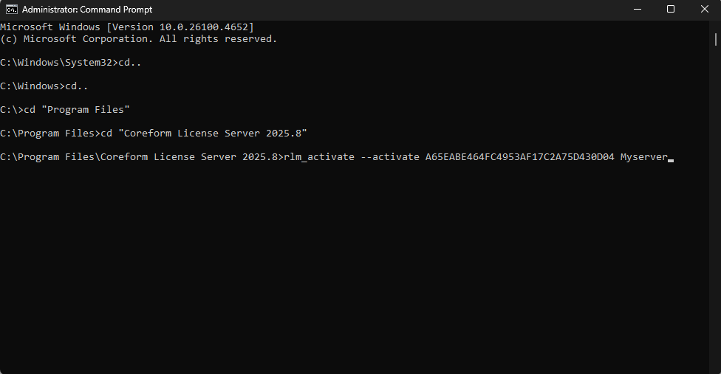The height and width of the screenshot is (374, 721).
Task: Click the Administrator: Command Prompt title text
Action: click(x=87, y=10)
